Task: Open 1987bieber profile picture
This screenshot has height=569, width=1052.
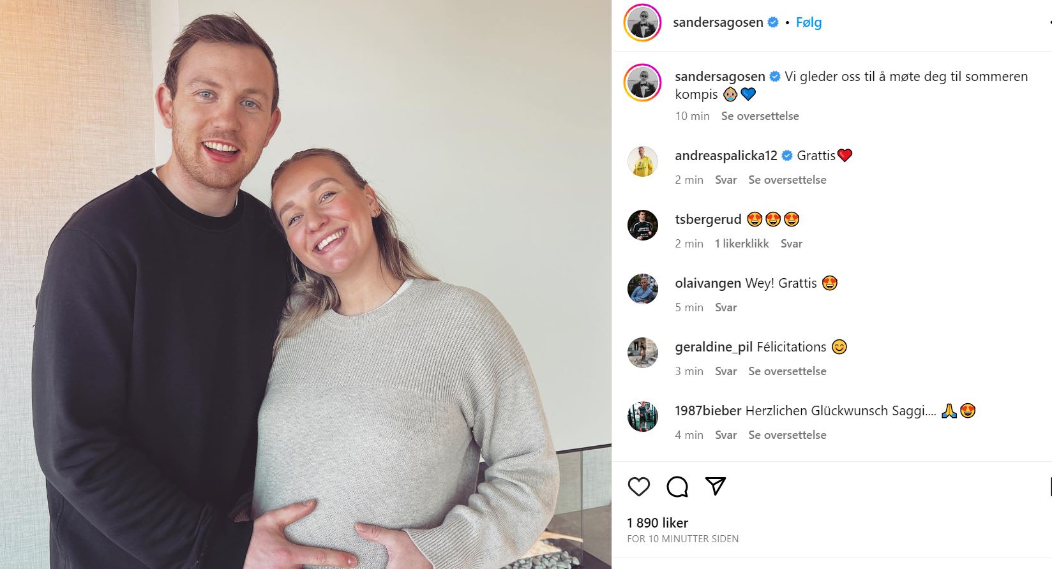Action: pyautogui.click(x=643, y=417)
